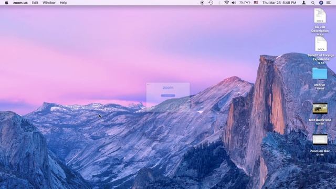Open the Notification Center icon
Image resolution: width=336 pixels, height=189 pixels.
click(x=328, y=3)
